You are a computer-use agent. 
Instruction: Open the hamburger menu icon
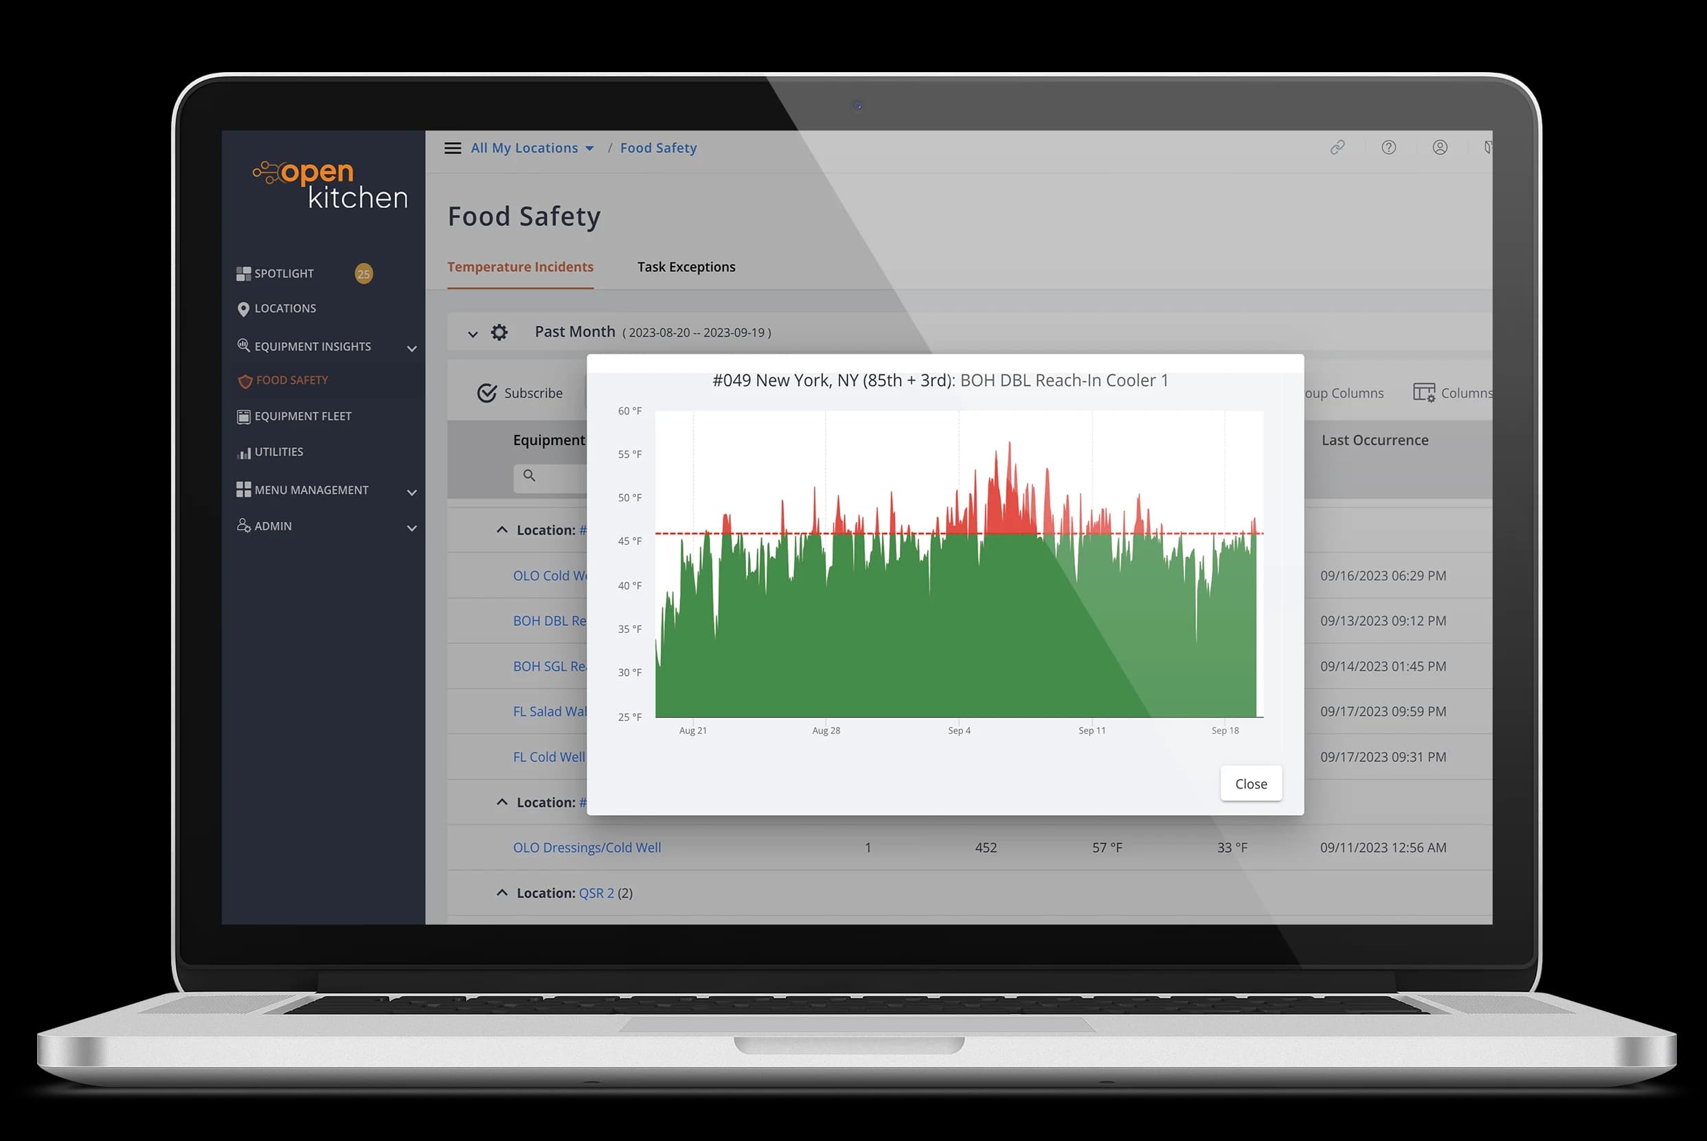pyautogui.click(x=453, y=148)
